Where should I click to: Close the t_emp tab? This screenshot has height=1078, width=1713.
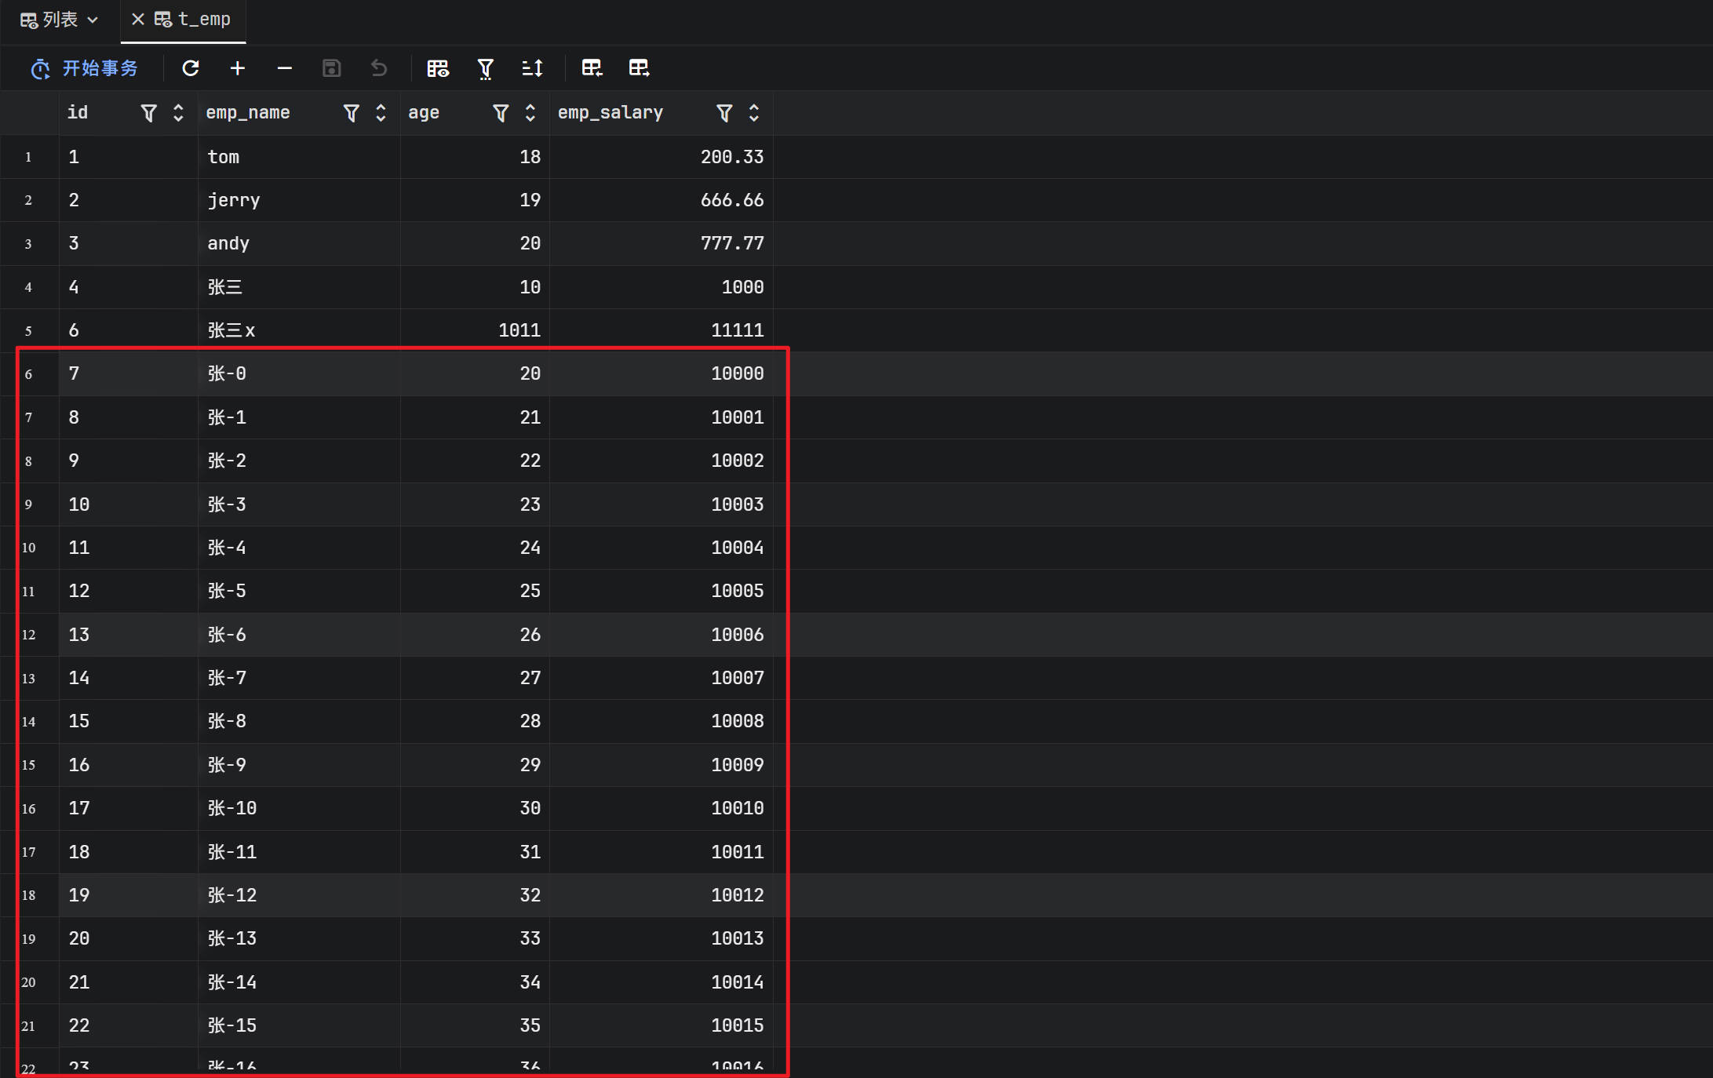(x=138, y=19)
